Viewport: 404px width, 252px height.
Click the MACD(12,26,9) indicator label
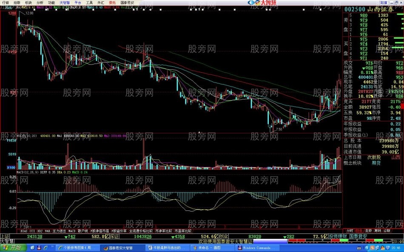click(28, 172)
